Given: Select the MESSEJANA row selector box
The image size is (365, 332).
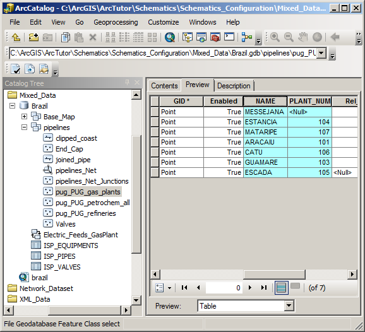Looking at the screenshot, I should 155,112.
